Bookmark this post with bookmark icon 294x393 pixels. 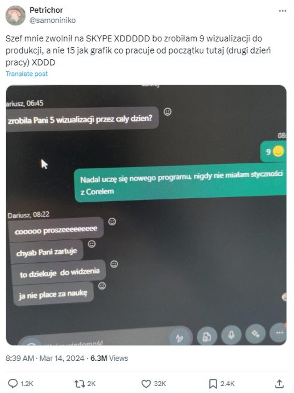pos(213,384)
